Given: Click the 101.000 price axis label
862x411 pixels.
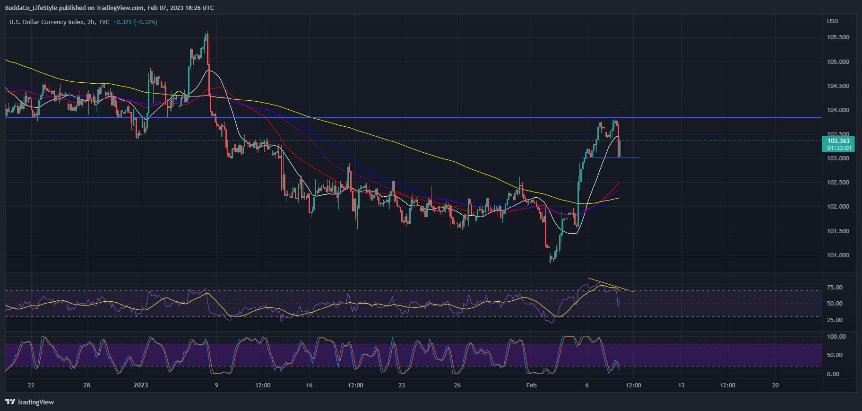Looking at the screenshot, I should (838, 255).
